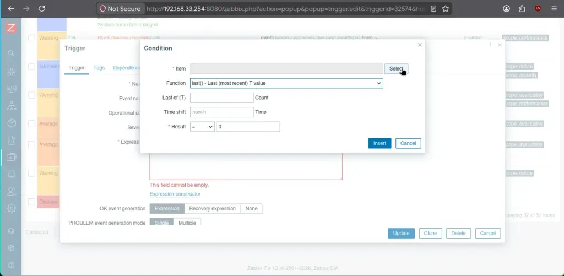Open the Alerts bell sidebar icon
564x276 pixels.
tap(11, 174)
